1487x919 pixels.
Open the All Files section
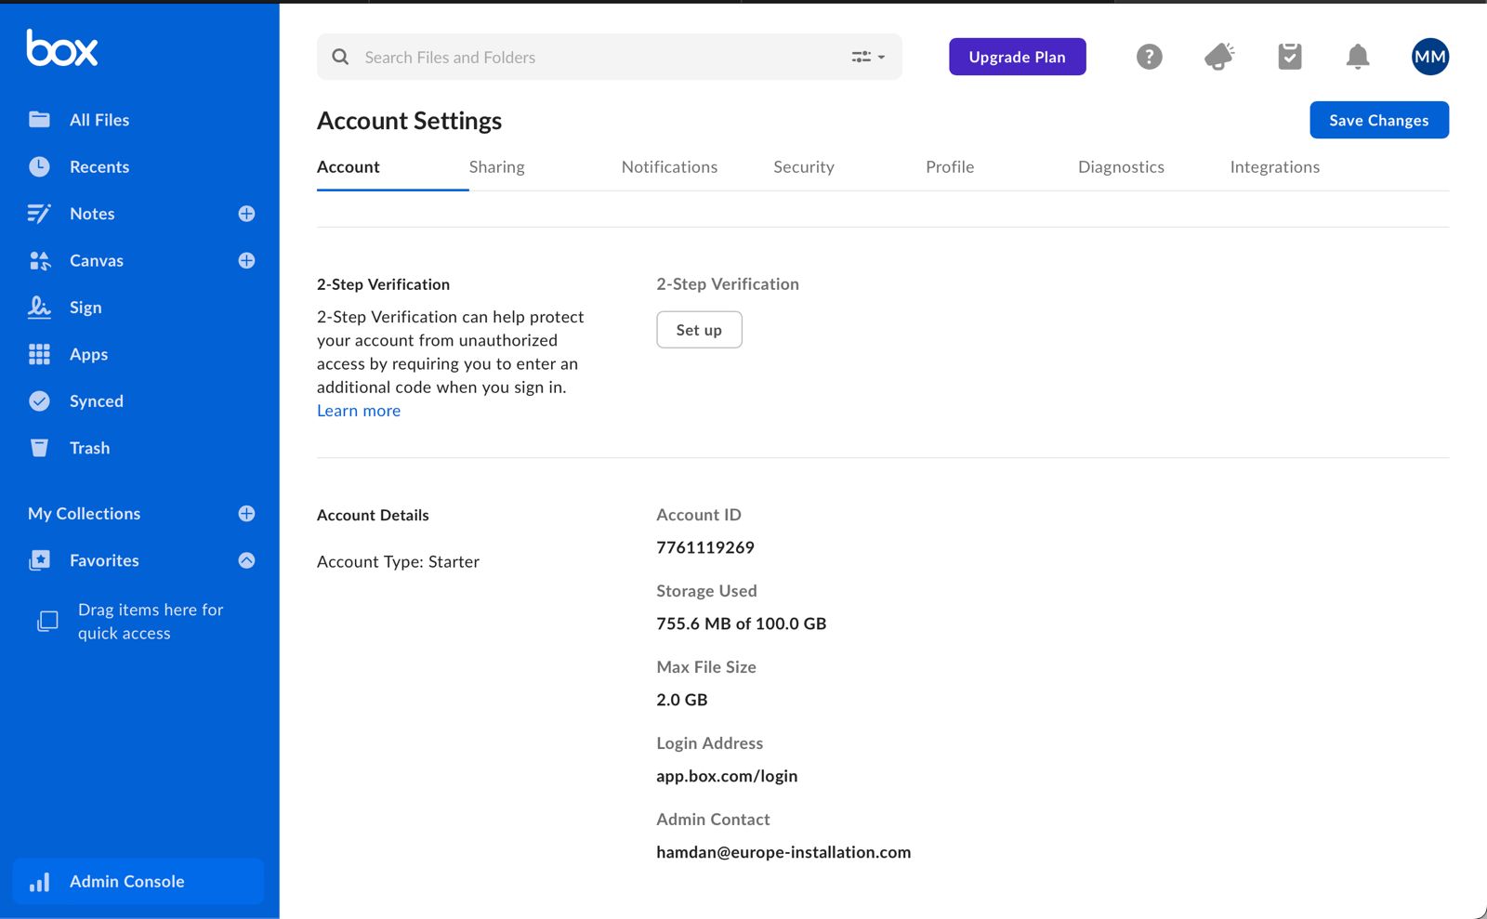tap(99, 119)
